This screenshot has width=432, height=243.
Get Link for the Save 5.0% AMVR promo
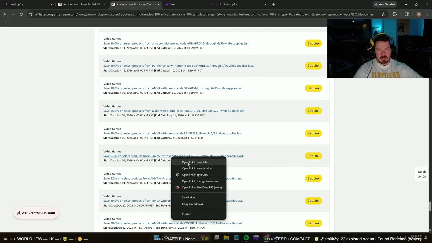point(313,178)
